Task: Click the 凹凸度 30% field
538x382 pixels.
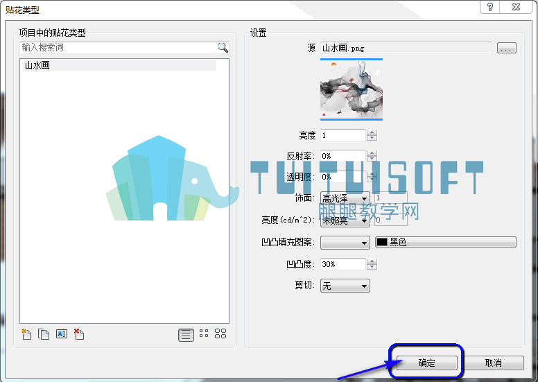Action: pos(342,264)
